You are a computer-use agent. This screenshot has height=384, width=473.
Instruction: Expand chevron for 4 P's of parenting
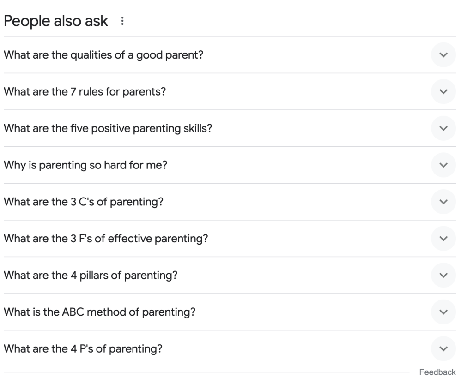pos(443,348)
